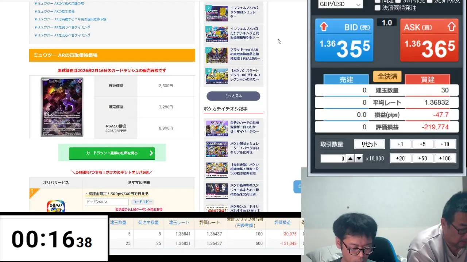
Task: Add +1 to trade quantity
Action: 400,144
